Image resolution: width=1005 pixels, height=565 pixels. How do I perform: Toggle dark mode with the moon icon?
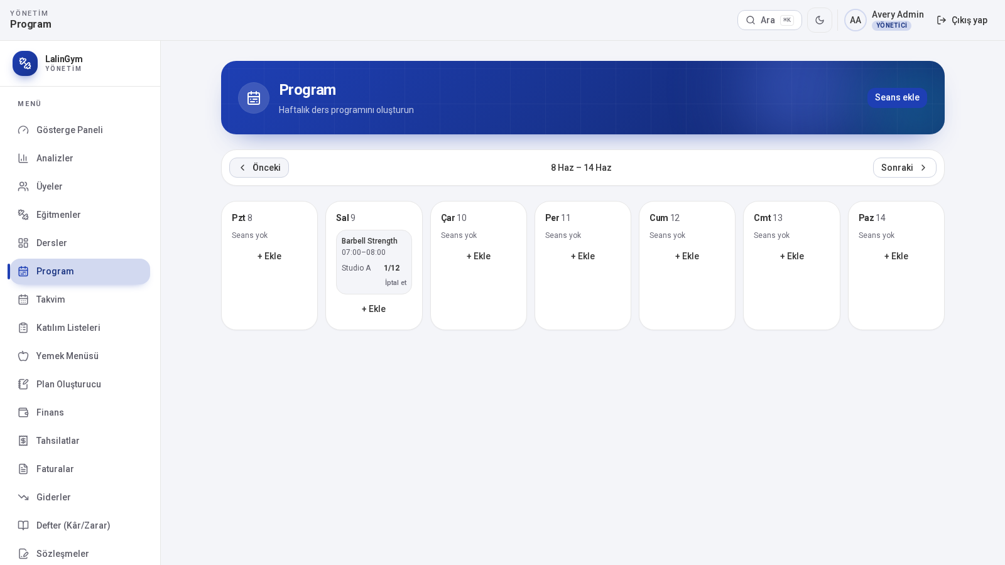(820, 20)
